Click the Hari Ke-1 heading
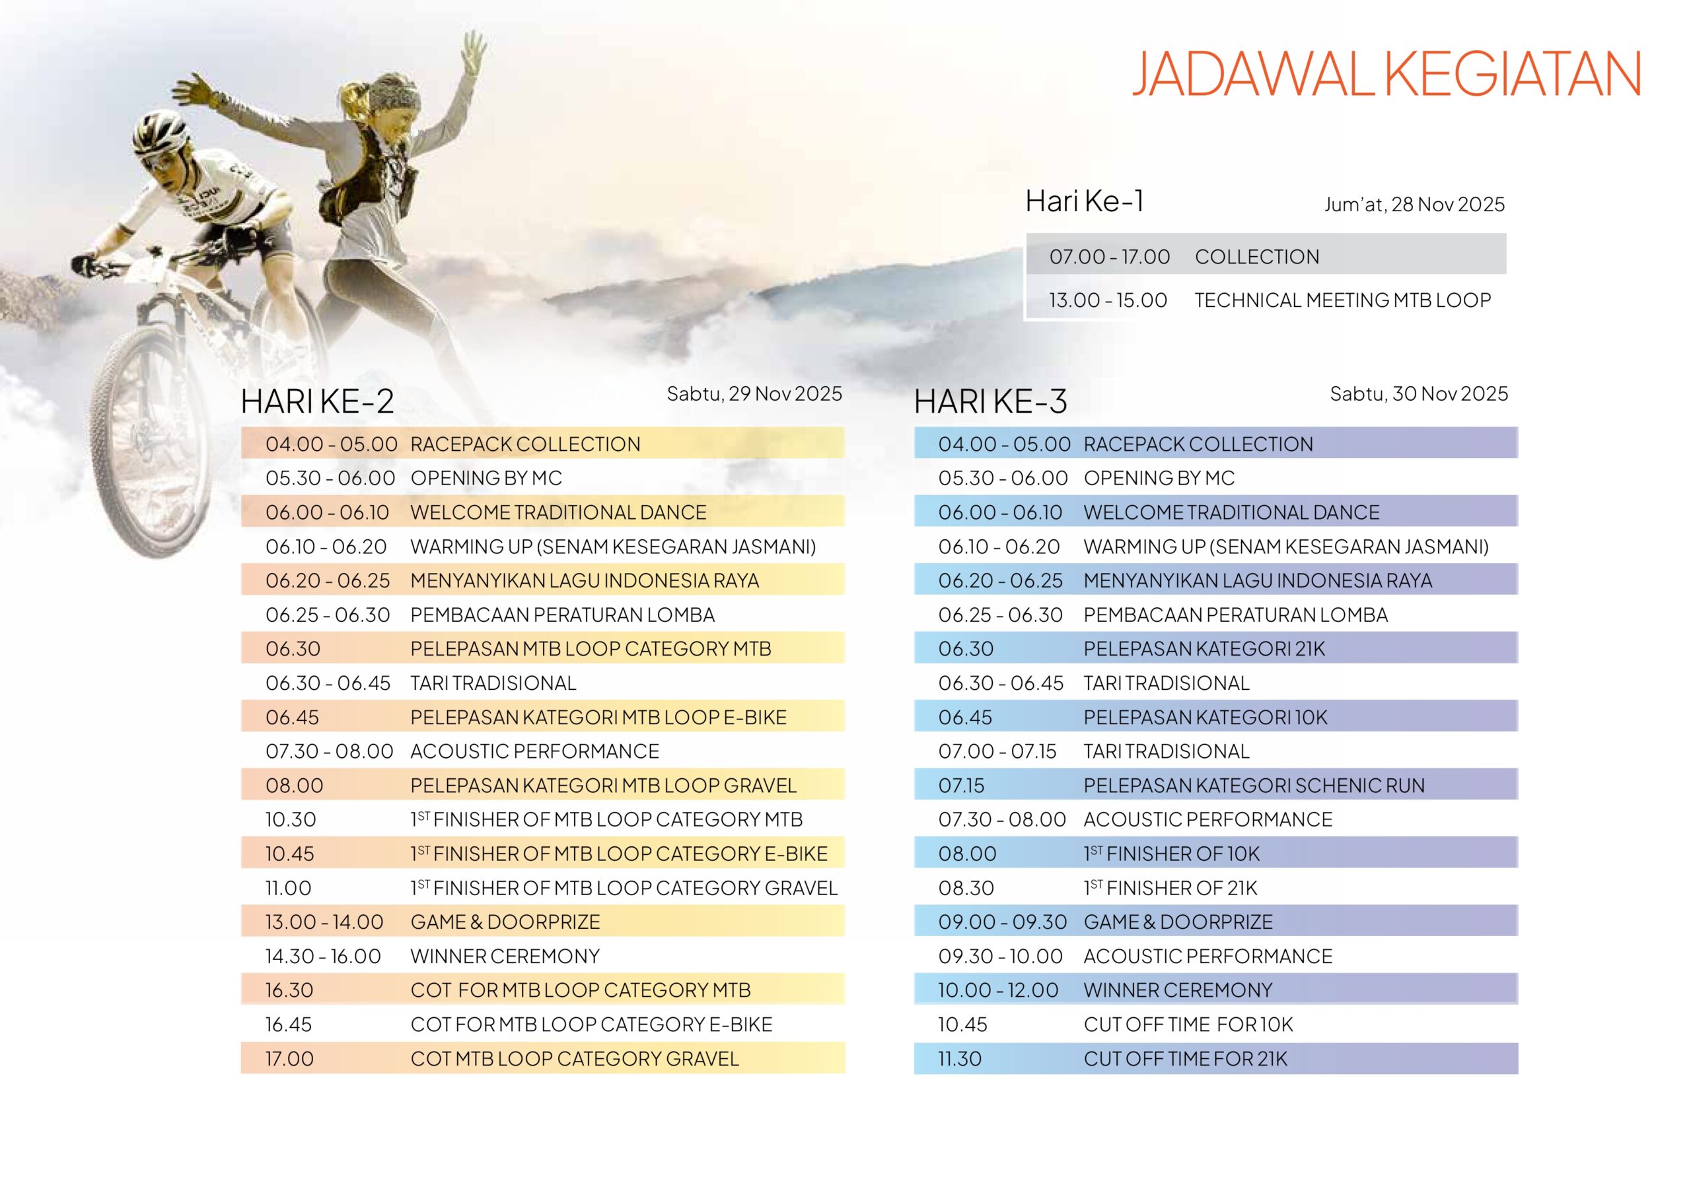The height and width of the screenshot is (1183, 1691). pos(1084,201)
